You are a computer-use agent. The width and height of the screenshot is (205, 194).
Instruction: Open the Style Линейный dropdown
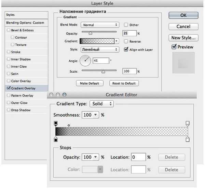click(100, 49)
